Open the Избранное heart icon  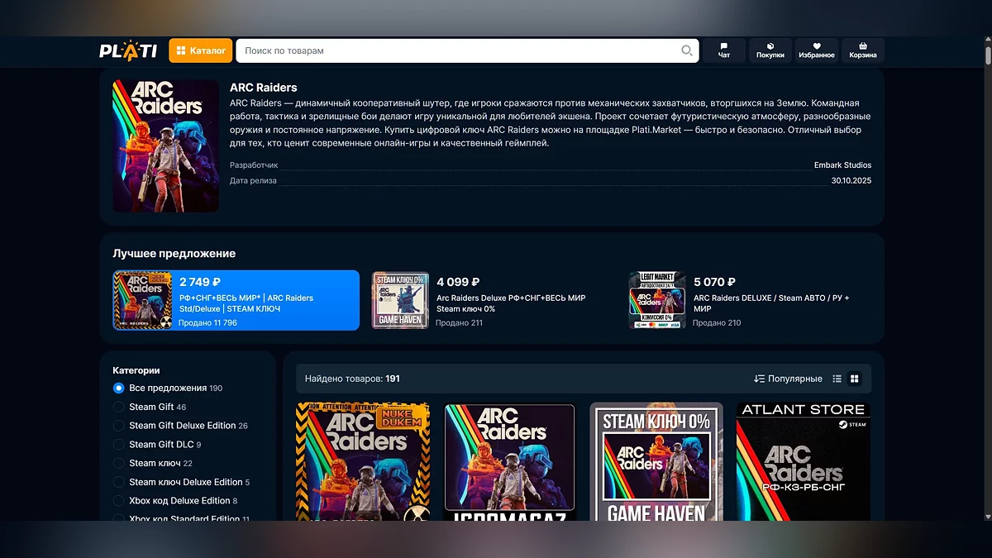[817, 50]
